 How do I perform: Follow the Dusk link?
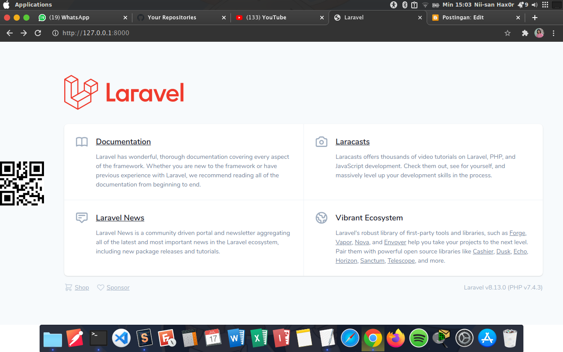503,251
